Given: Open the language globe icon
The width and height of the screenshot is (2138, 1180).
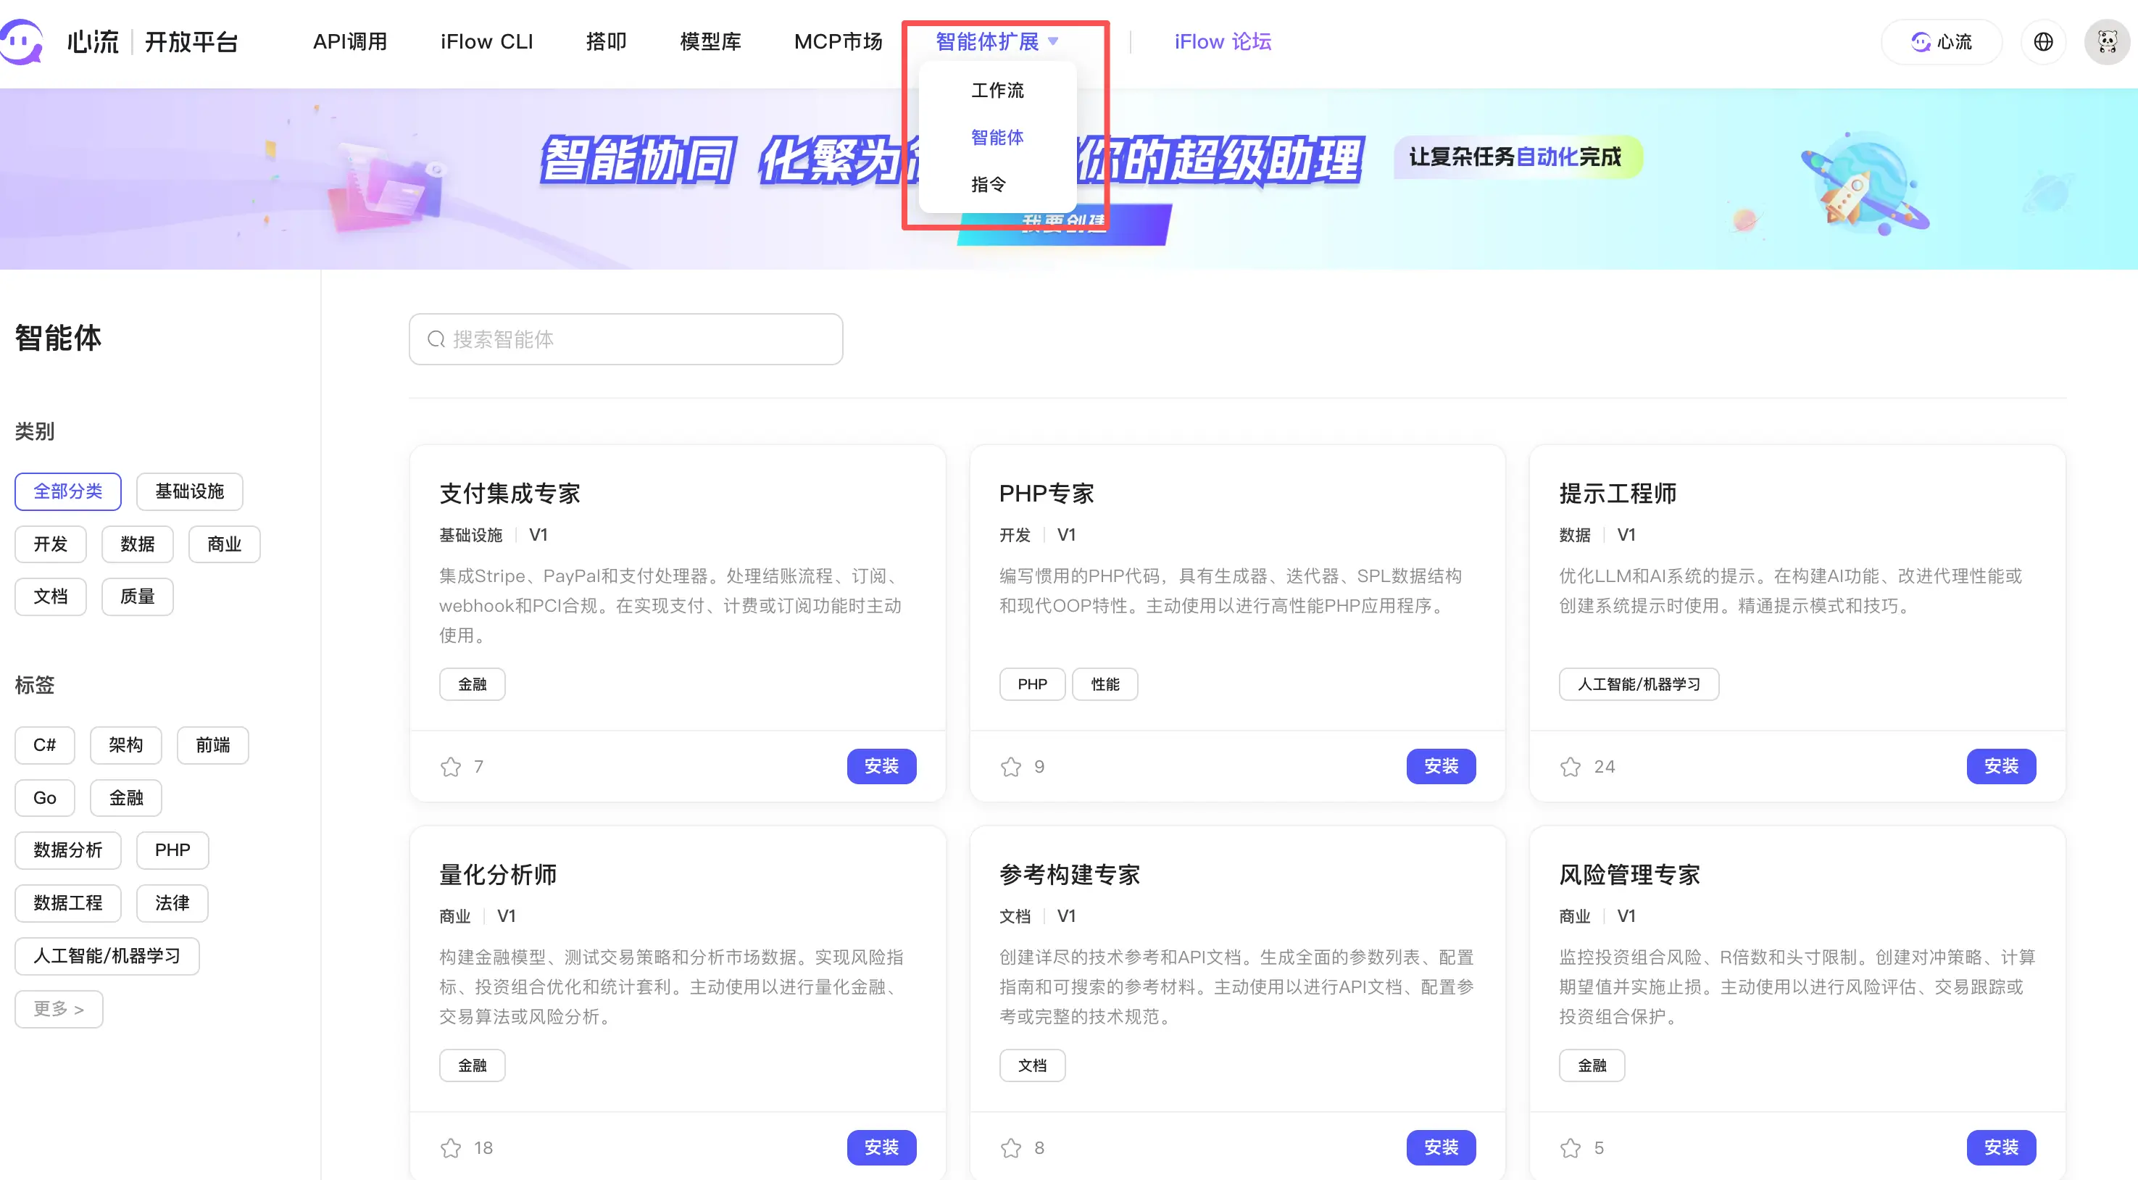Looking at the screenshot, I should tap(2042, 41).
